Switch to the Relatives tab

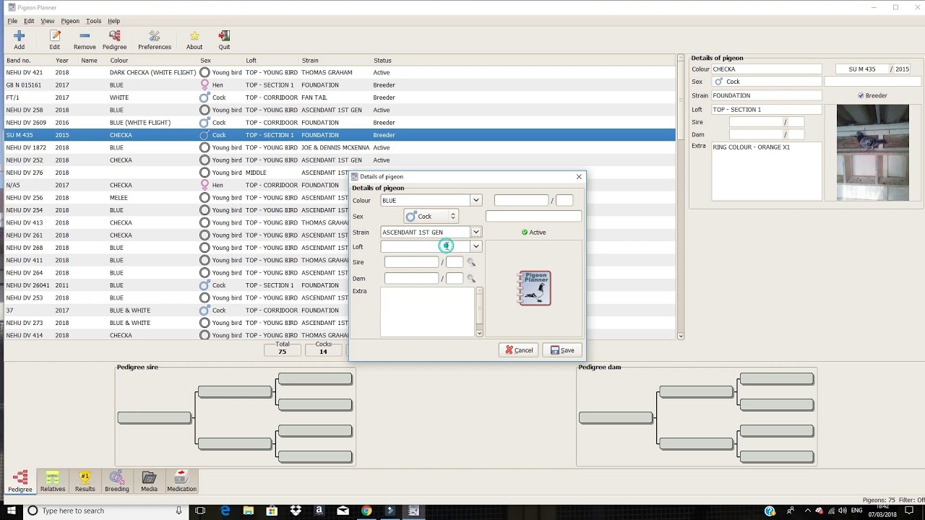(53, 482)
